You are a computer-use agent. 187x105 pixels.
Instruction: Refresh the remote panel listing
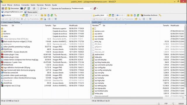(x=138, y=15)
